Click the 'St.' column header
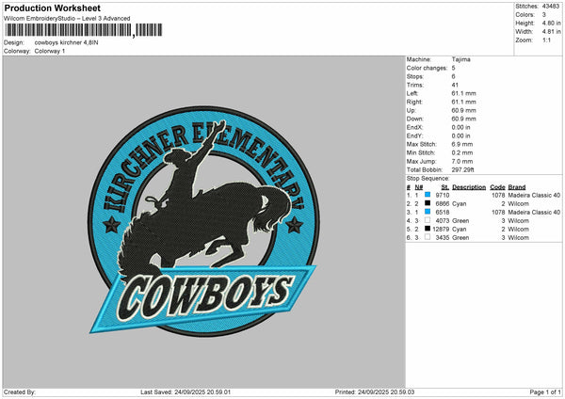The image size is (565, 399). (x=445, y=187)
